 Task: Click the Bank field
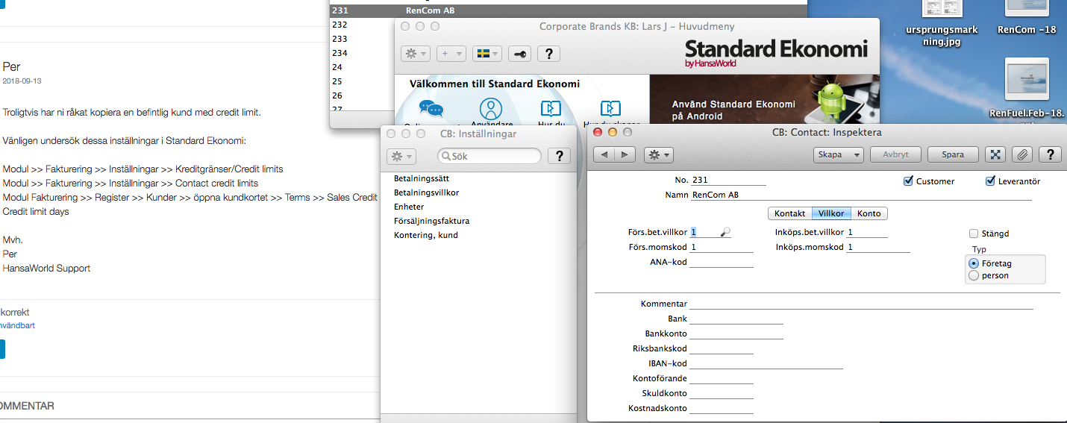click(x=736, y=319)
